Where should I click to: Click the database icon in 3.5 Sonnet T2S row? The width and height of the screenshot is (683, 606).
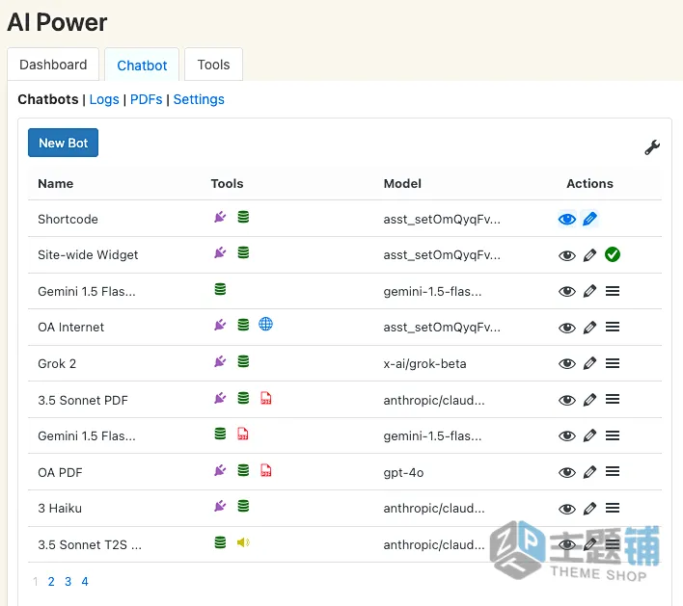click(220, 542)
